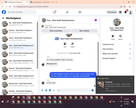Open the tab search dropdown arrow
Image resolution: width=136 pixels, height=108 pixels.
click(x=2, y=2)
